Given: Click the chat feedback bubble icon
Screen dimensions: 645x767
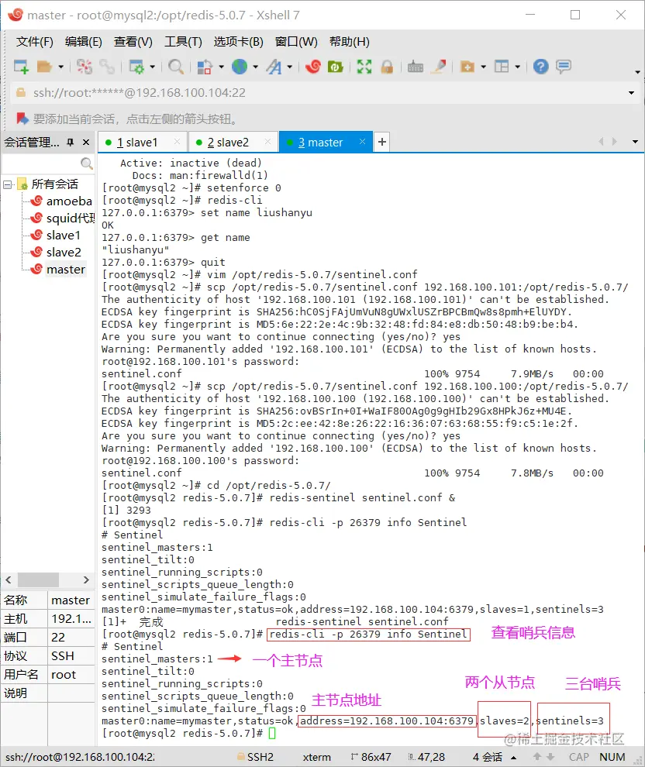Looking at the screenshot, I should click(x=564, y=67).
